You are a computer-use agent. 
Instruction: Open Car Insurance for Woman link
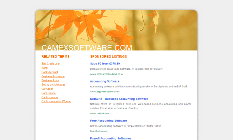click(x=56, y=101)
